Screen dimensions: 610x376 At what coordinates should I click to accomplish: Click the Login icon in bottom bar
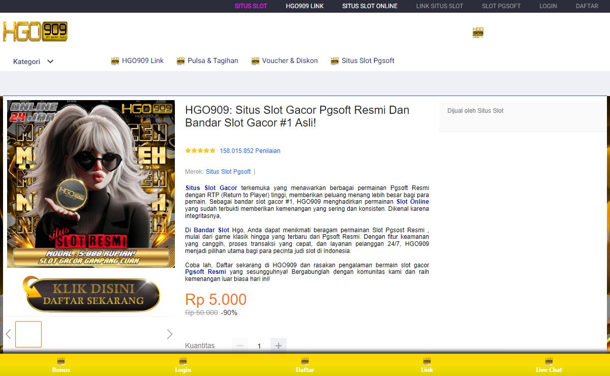click(x=183, y=361)
